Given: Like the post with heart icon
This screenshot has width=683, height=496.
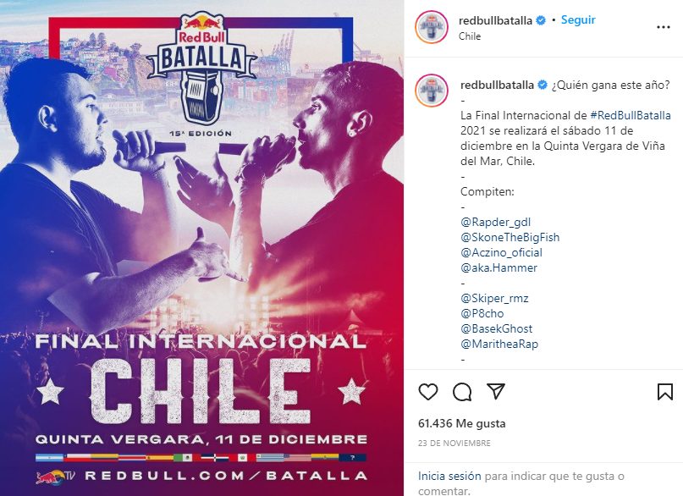Looking at the screenshot, I should pyautogui.click(x=427, y=392).
